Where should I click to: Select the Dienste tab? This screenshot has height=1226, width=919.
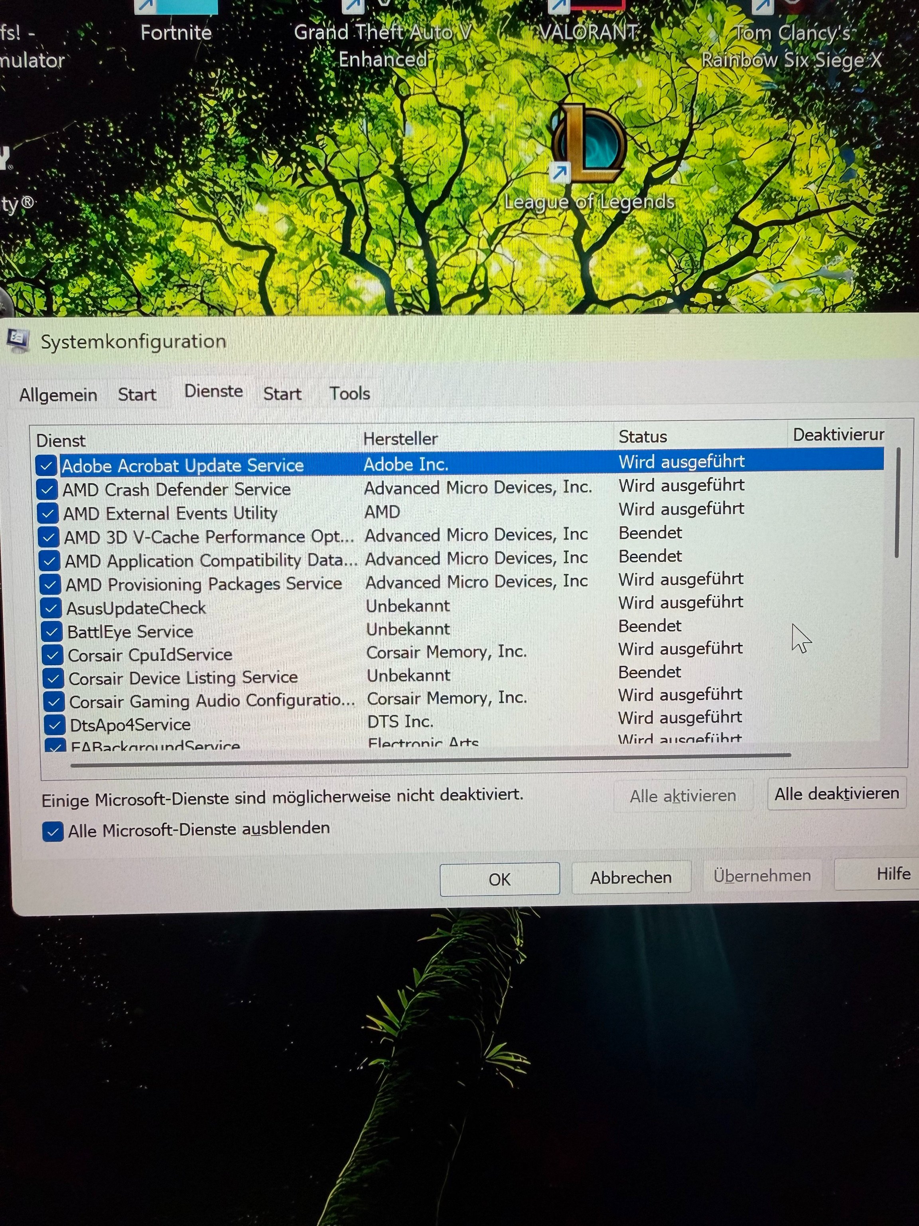(x=214, y=391)
